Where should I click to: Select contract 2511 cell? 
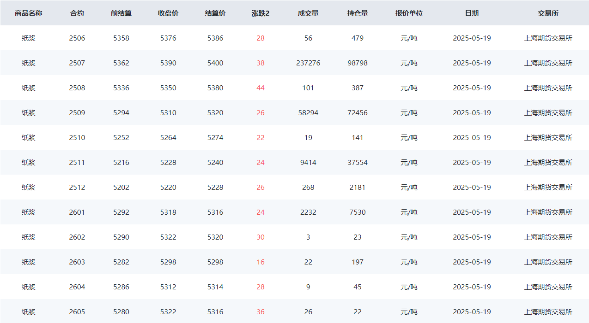tap(77, 163)
